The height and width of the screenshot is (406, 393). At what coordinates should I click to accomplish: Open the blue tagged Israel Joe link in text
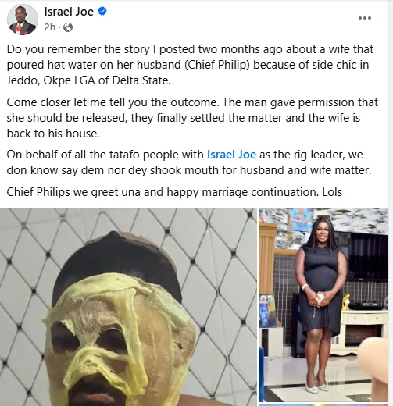(231, 155)
